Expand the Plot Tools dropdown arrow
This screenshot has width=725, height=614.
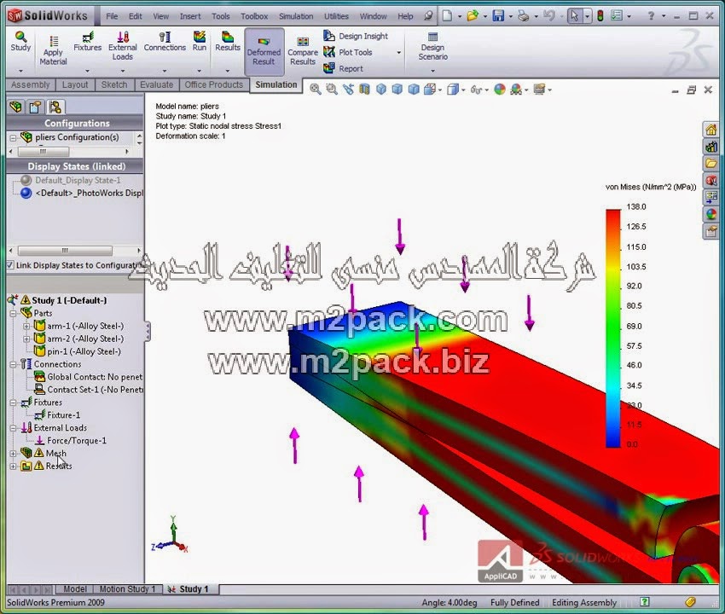point(399,53)
